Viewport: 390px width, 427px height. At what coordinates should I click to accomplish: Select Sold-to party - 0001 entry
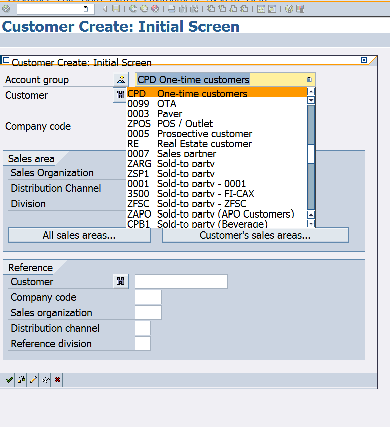pyautogui.click(x=216, y=184)
